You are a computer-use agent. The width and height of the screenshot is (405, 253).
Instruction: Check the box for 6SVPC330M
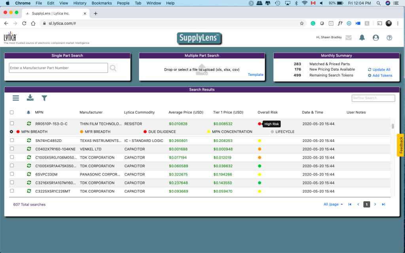pyautogui.click(x=12, y=174)
